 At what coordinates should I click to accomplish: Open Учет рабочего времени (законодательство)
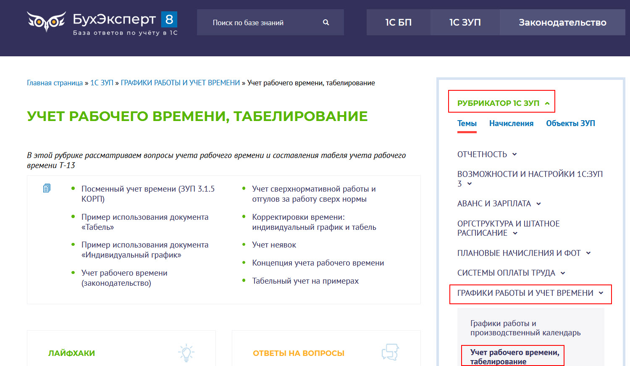124,278
